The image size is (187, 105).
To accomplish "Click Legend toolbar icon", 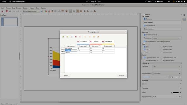I will [74, 11].
